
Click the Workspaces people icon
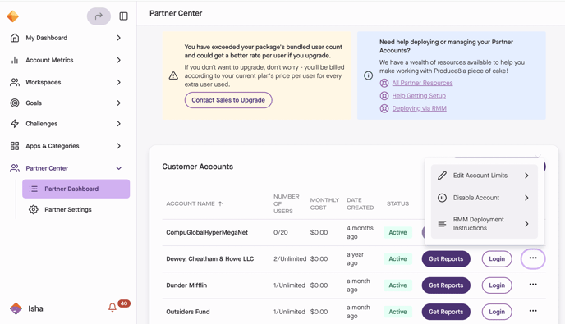[x=15, y=83]
